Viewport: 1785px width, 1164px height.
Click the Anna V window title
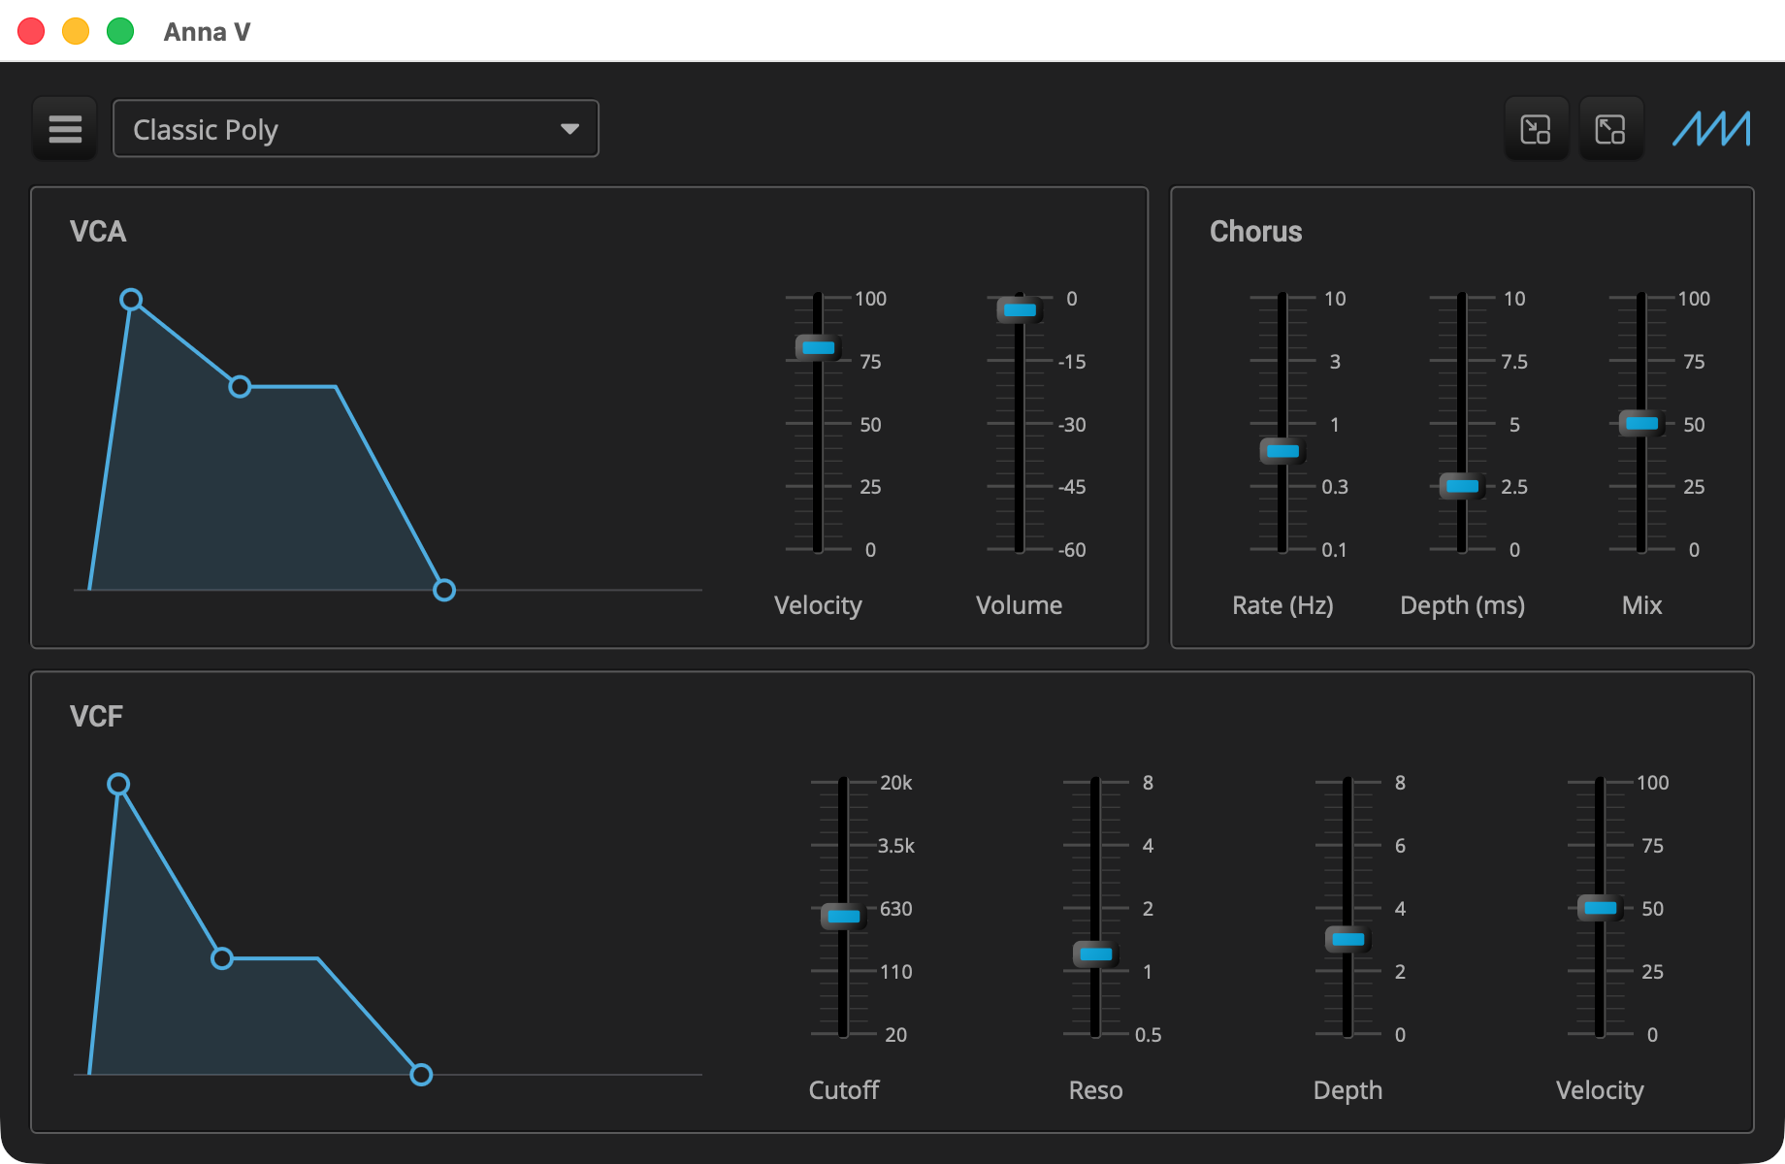pos(207,32)
